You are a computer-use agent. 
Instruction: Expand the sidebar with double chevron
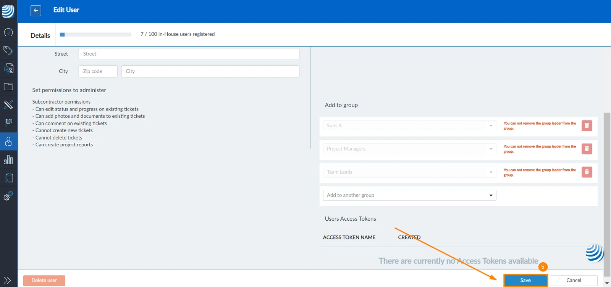7,280
